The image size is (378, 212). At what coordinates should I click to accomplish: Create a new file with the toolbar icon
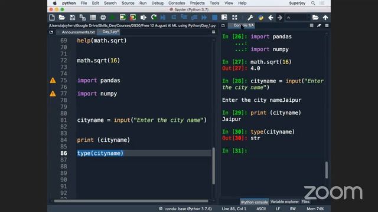click(x=52, y=18)
